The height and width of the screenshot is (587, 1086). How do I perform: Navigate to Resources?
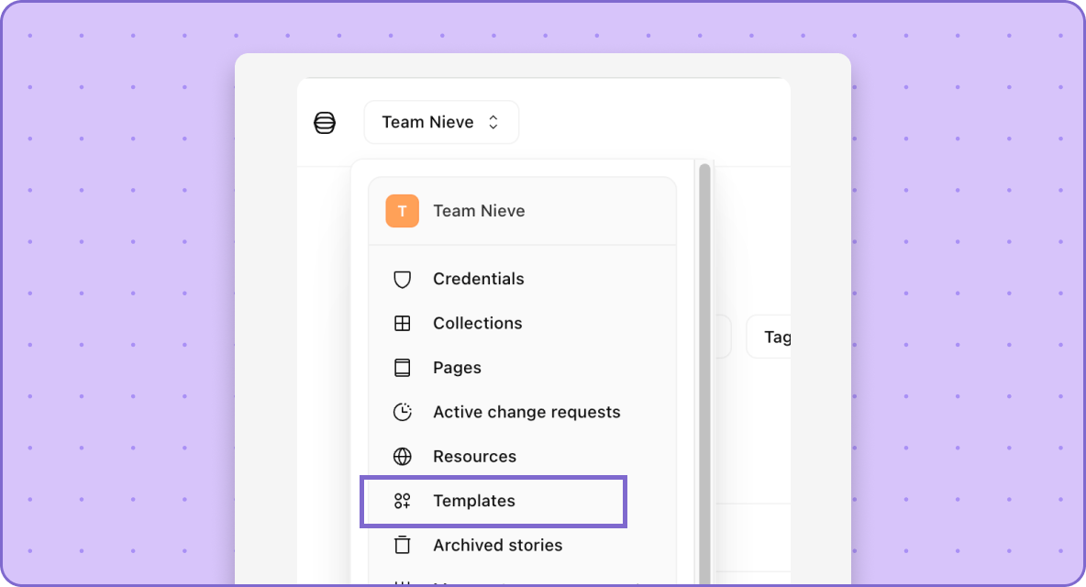tap(474, 457)
